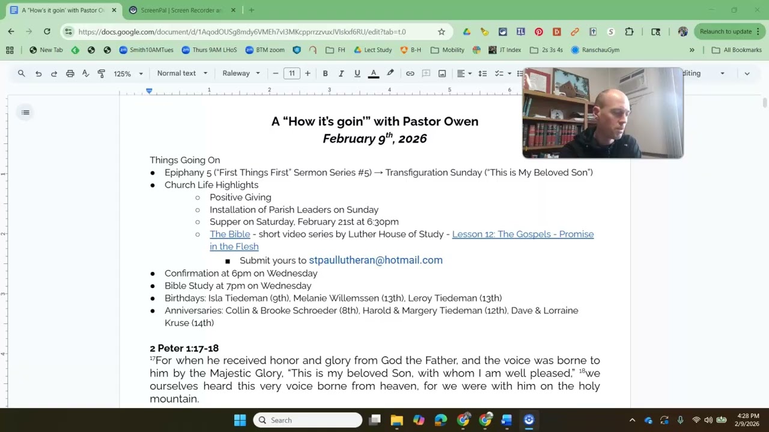This screenshot has width=769, height=432.
Task: Close the How's it goin' document tab
Action: click(114, 10)
